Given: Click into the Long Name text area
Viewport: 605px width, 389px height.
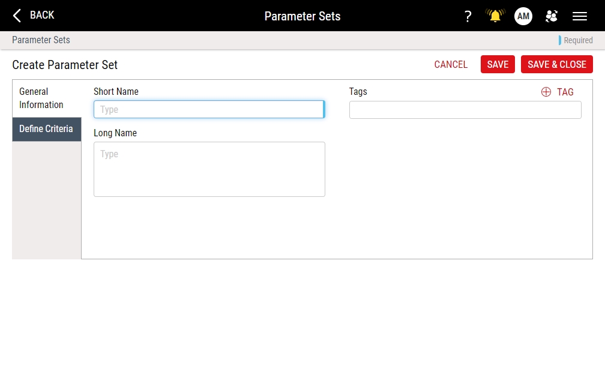Looking at the screenshot, I should tap(209, 169).
